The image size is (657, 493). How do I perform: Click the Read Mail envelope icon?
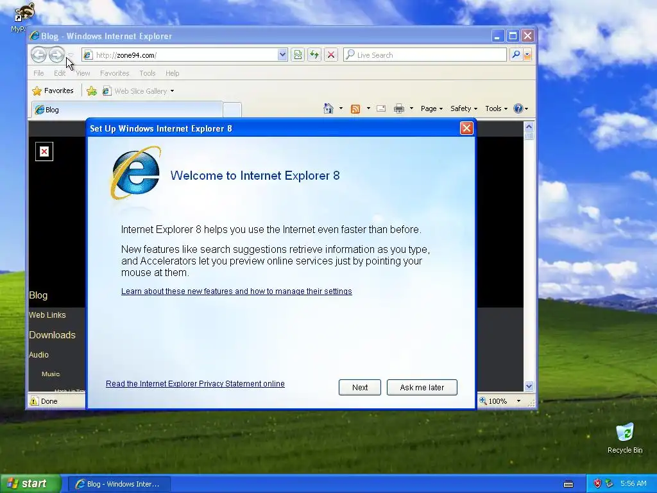[x=381, y=108]
